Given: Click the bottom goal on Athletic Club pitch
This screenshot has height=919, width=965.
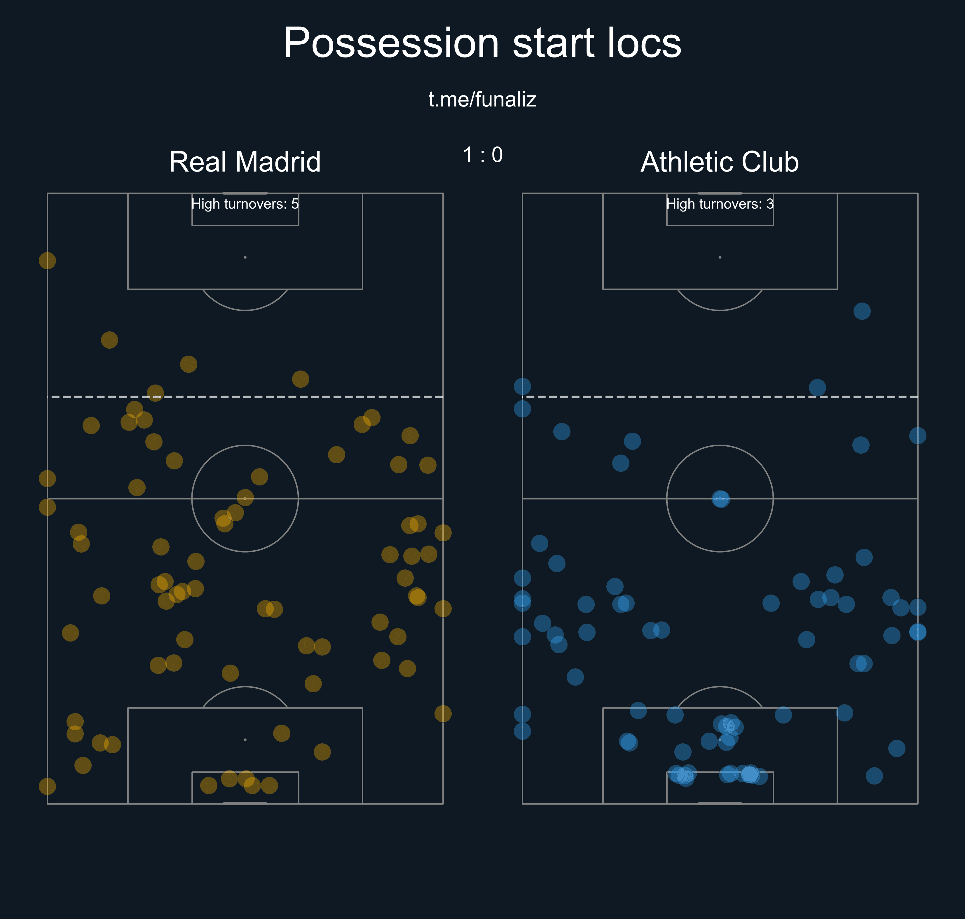Looking at the screenshot, I should 720,803.
